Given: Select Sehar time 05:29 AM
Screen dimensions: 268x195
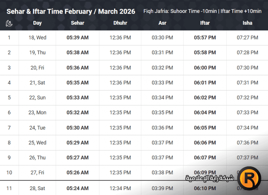Looking at the screenshot, I should 77,143.
